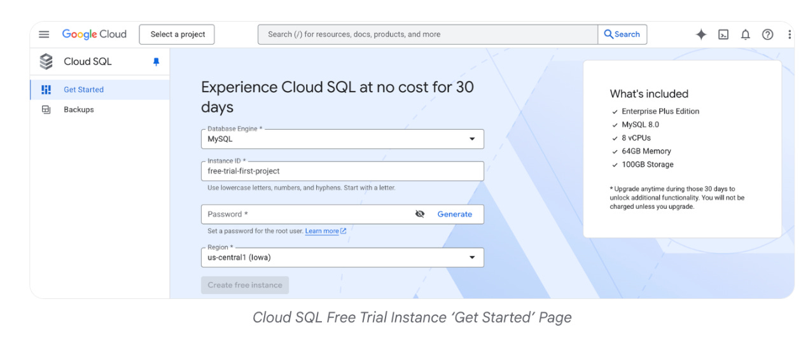This screenshot has height=341, width=808.
Task: Click the Backups sidebar icon
Action: 46,109
